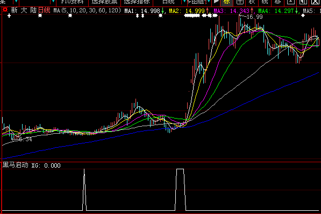The height and width of the screenshot is (214, 321).
Task: Click the 选择指标 button
Action: pos(137,2)
